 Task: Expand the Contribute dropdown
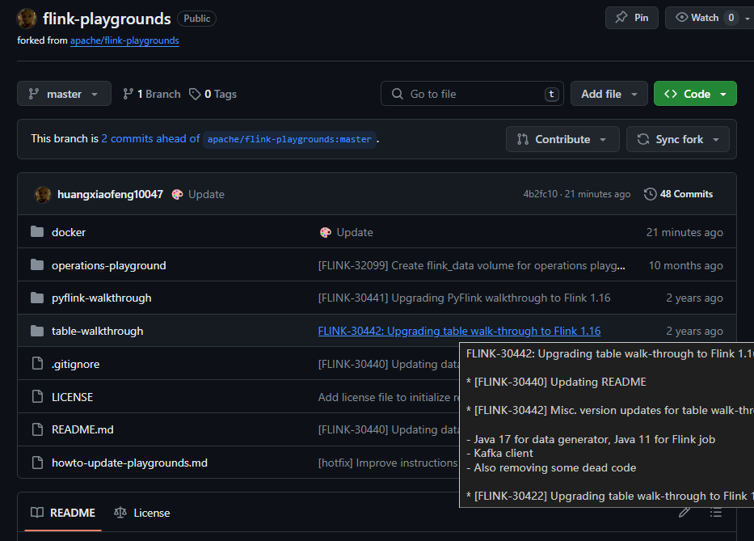(562, 139)
